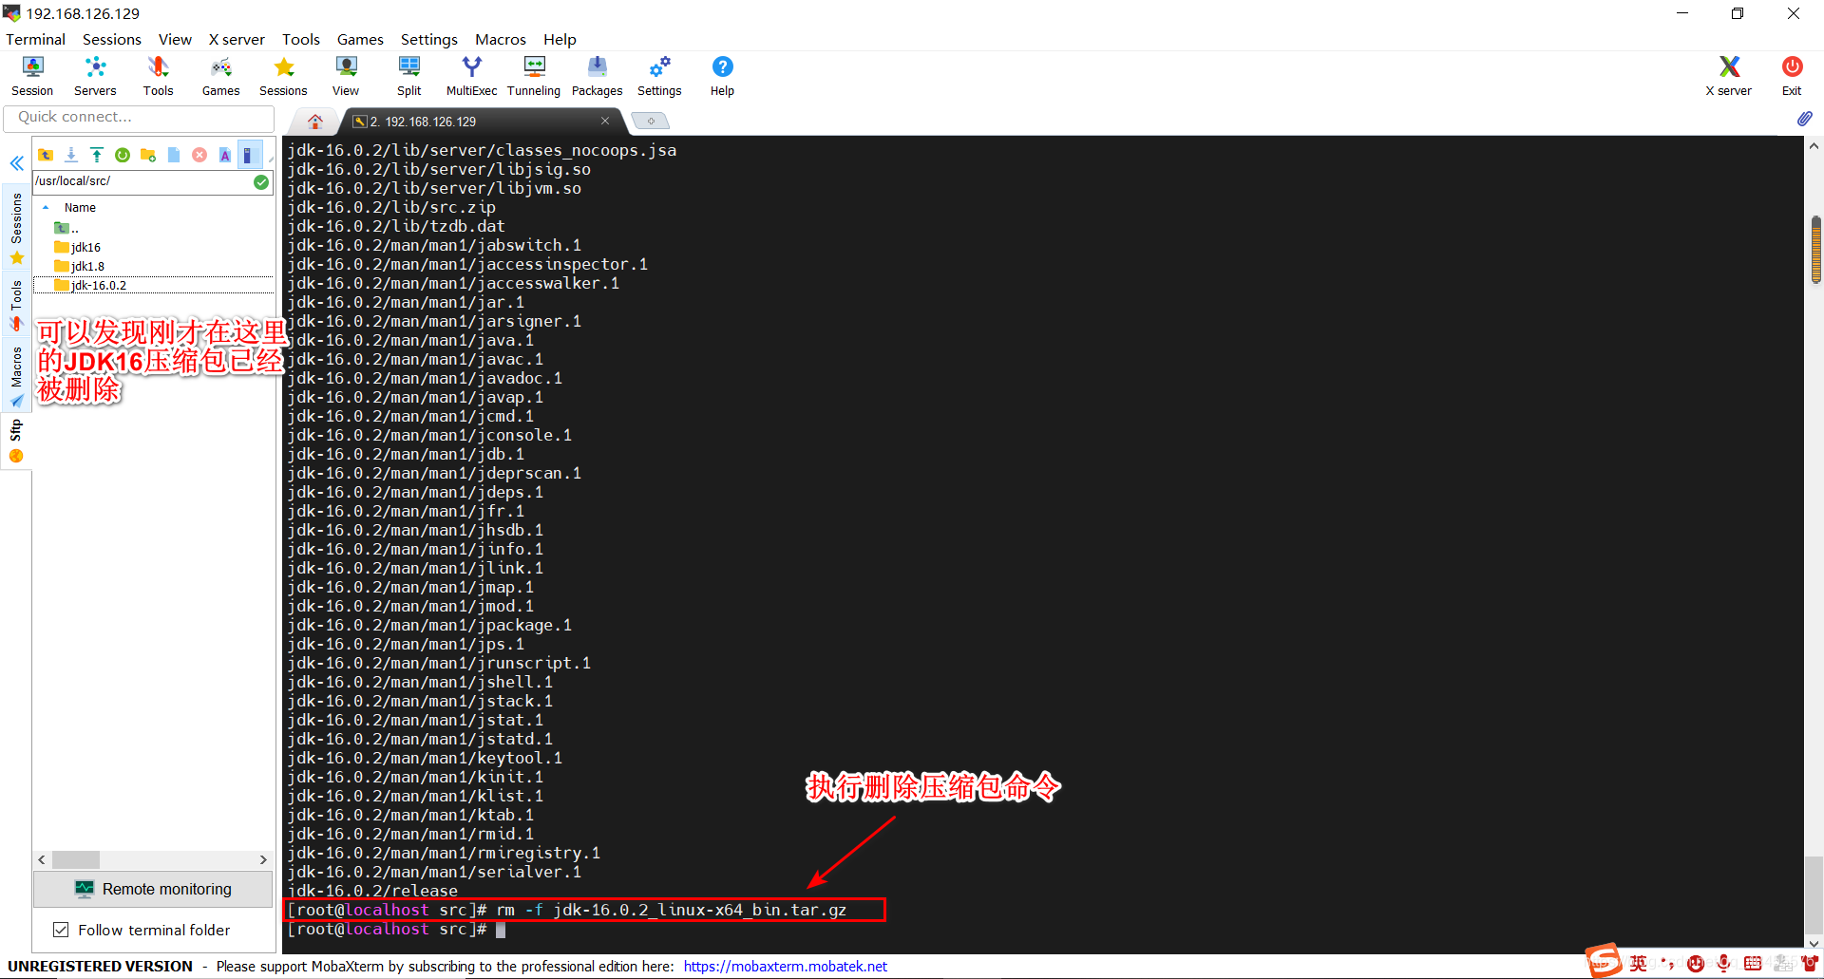Open the Macros menu
The image size is (1824, 979).
point(500,39)
